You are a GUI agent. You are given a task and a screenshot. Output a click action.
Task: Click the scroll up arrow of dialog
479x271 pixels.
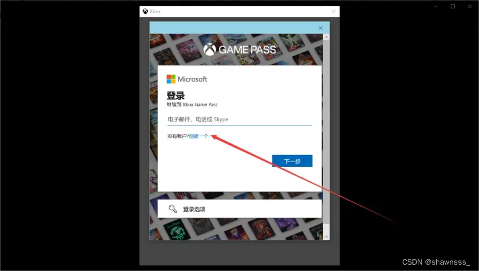point(326,37)
